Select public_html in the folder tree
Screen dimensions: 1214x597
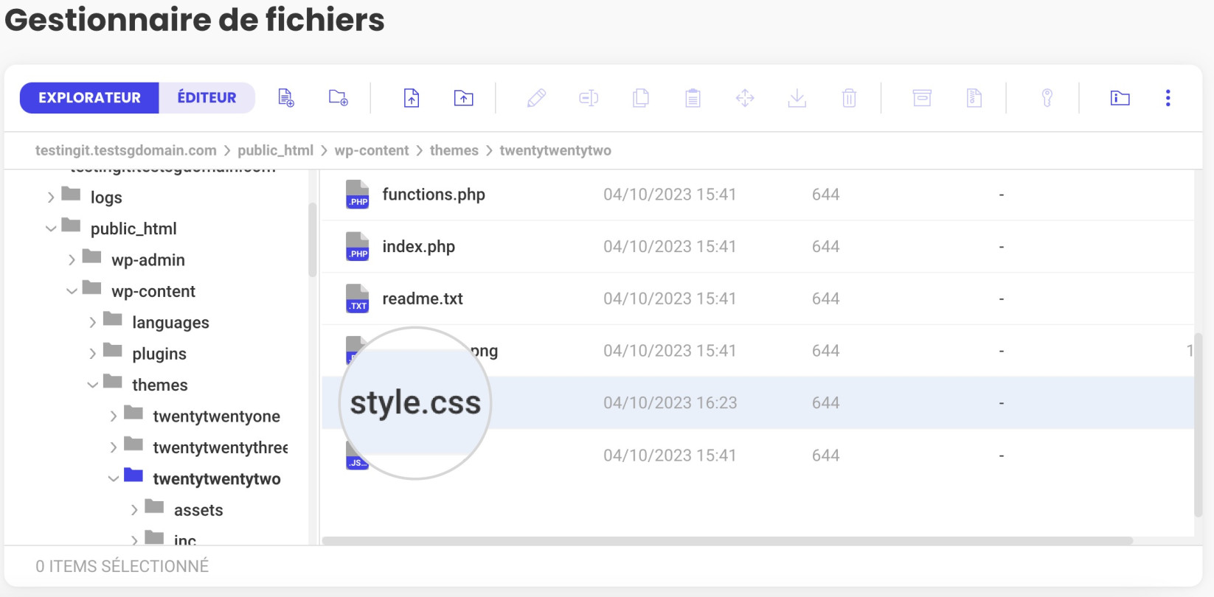point(133,228)
